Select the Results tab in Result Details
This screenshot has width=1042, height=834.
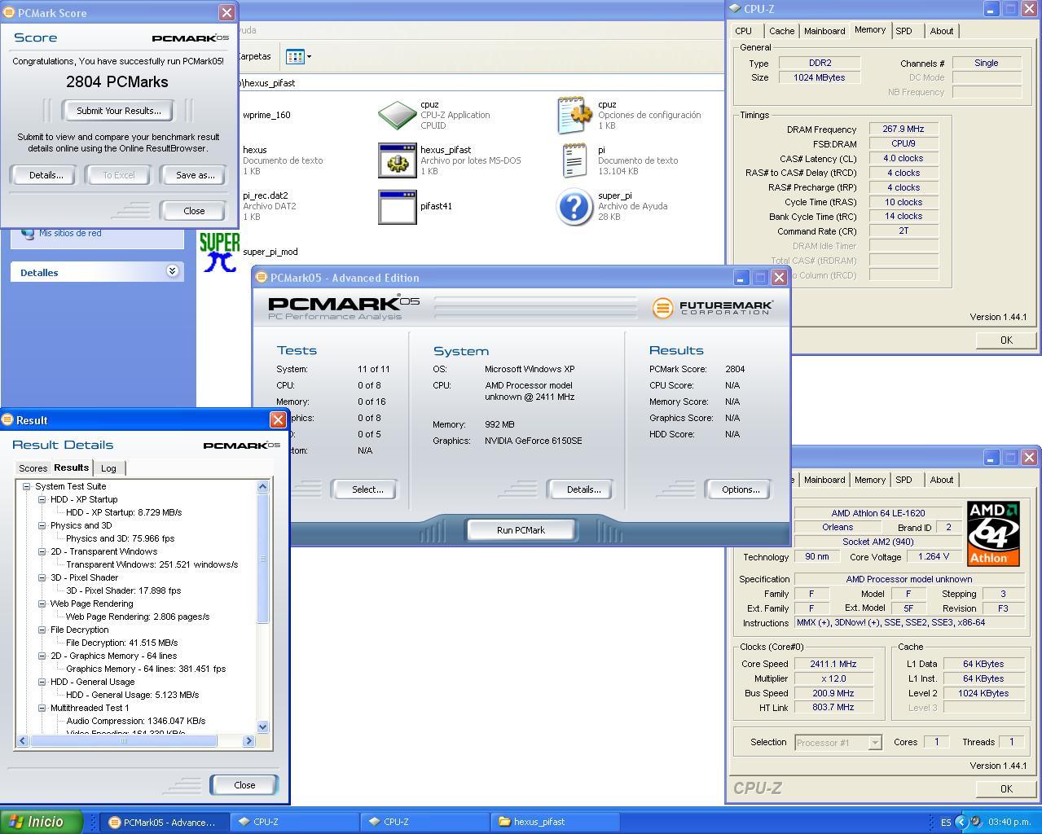coord(71,467)
